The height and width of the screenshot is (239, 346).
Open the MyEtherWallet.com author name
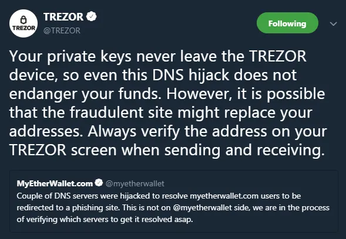tap(55, 183)
